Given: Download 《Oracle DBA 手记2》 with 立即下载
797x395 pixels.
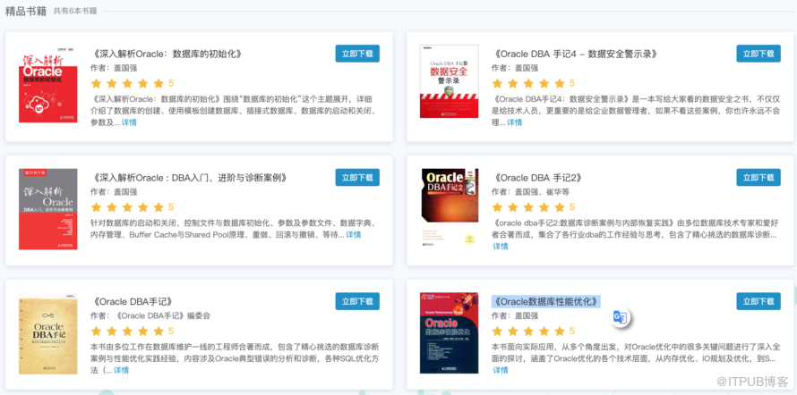Looking at the screenshot, I should pyautogui.click(x=758, y=178).
